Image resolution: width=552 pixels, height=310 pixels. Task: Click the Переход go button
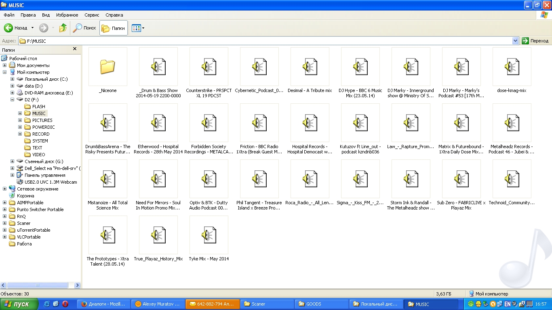point(535,41)
